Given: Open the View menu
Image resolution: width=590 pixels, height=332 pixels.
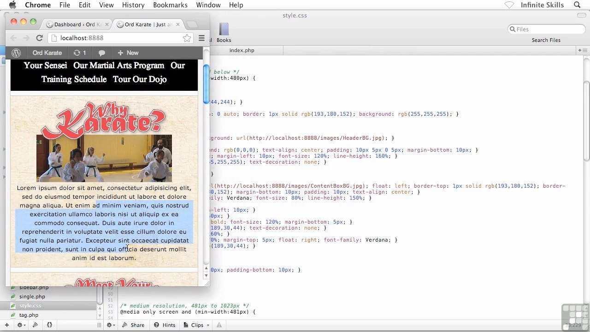Looking at the screenshot, I should 106,5.
